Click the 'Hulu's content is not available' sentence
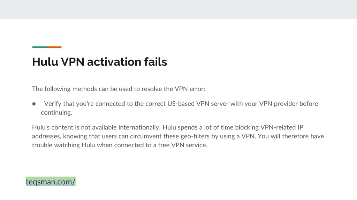The image size is (357, 200). pyautogui.click(x=96, y=127)
